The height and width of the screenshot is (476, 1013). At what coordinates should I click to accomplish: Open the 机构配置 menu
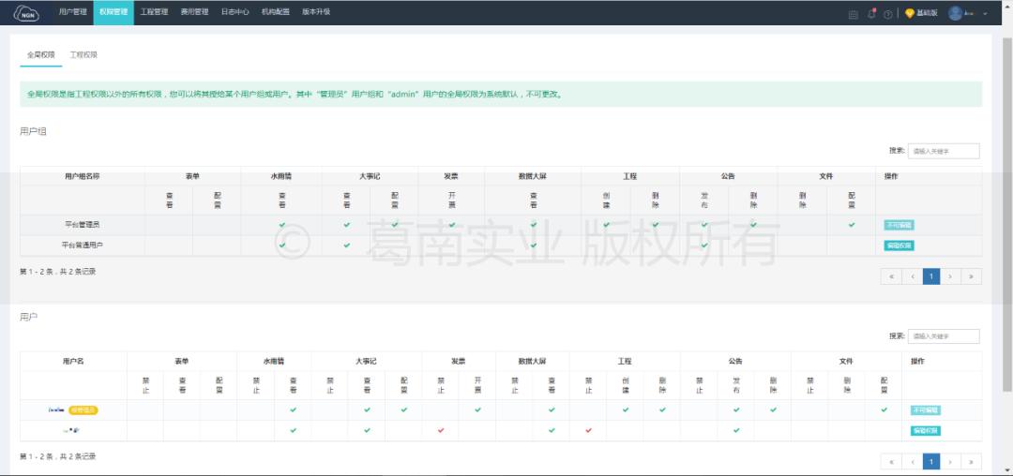pyautogui.click(x=276, y=12)
